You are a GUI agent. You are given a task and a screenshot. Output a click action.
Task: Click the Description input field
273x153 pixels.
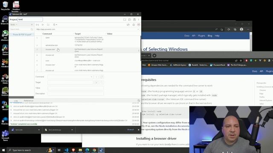click(76, 93)
